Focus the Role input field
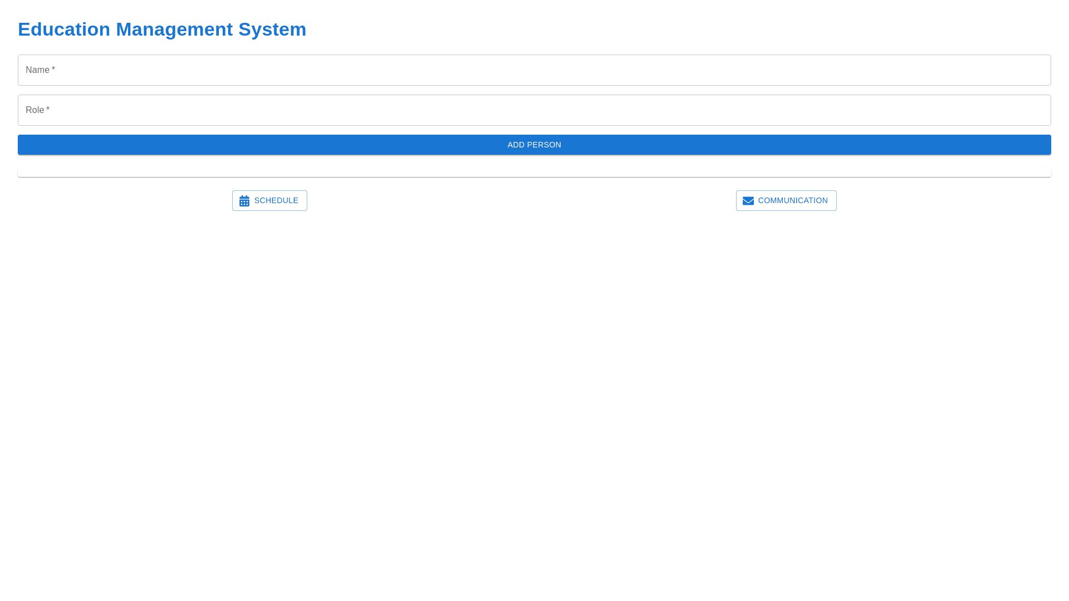1069x601 pixels. [534, 110]
